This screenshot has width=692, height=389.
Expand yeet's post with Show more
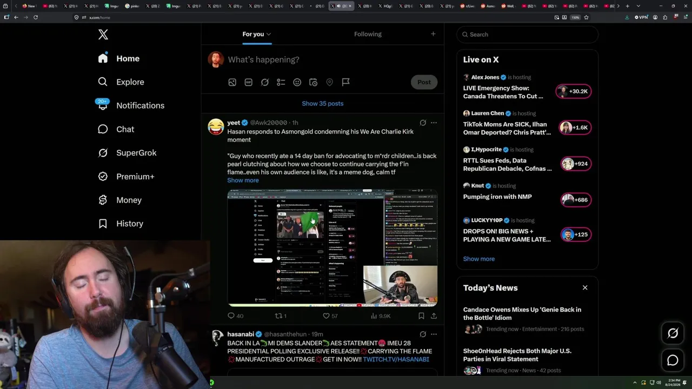coord(243,180)
